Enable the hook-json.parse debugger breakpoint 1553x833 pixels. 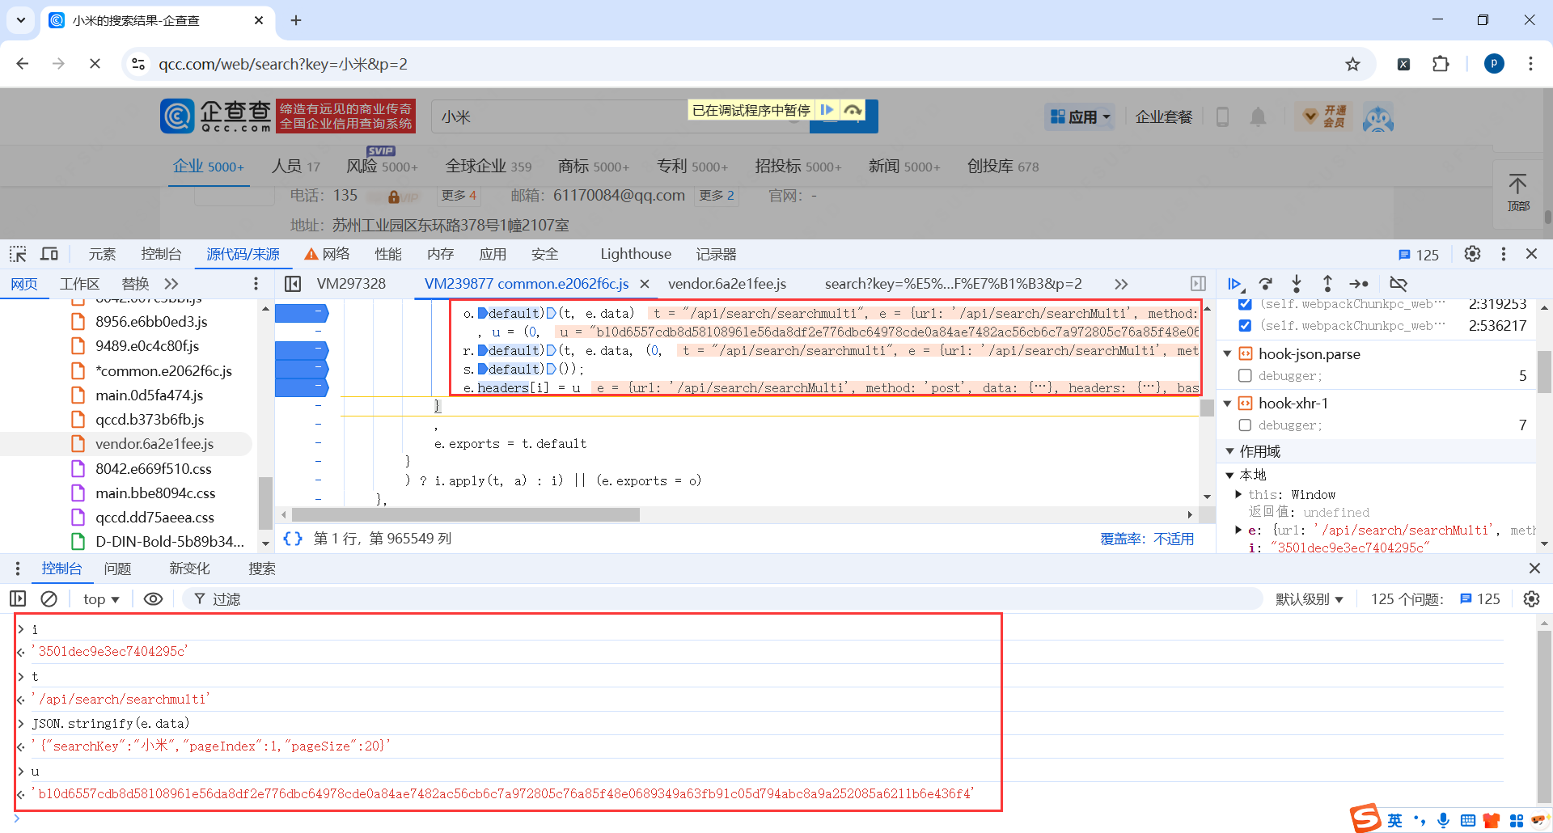[1245, 376]
